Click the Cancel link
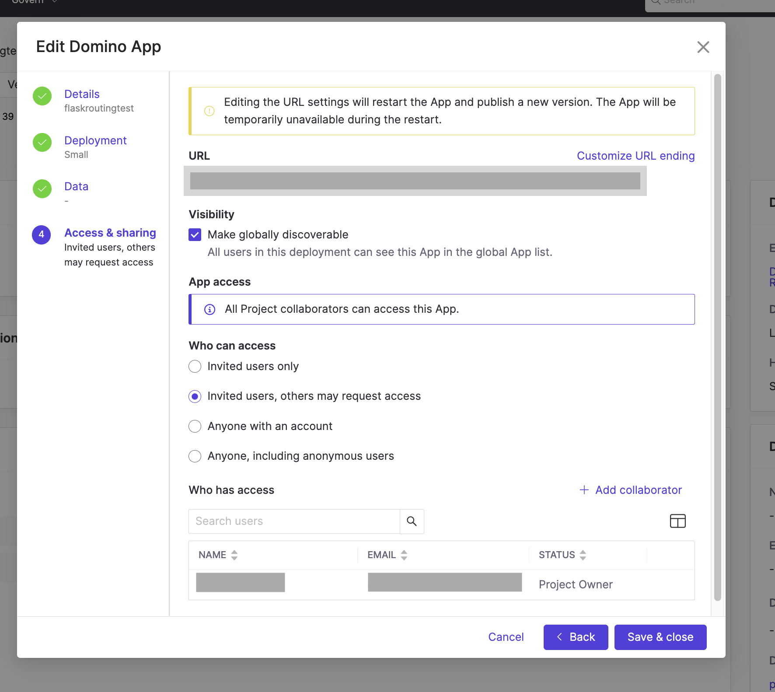775x692 pixels. (x=506, y=637)
